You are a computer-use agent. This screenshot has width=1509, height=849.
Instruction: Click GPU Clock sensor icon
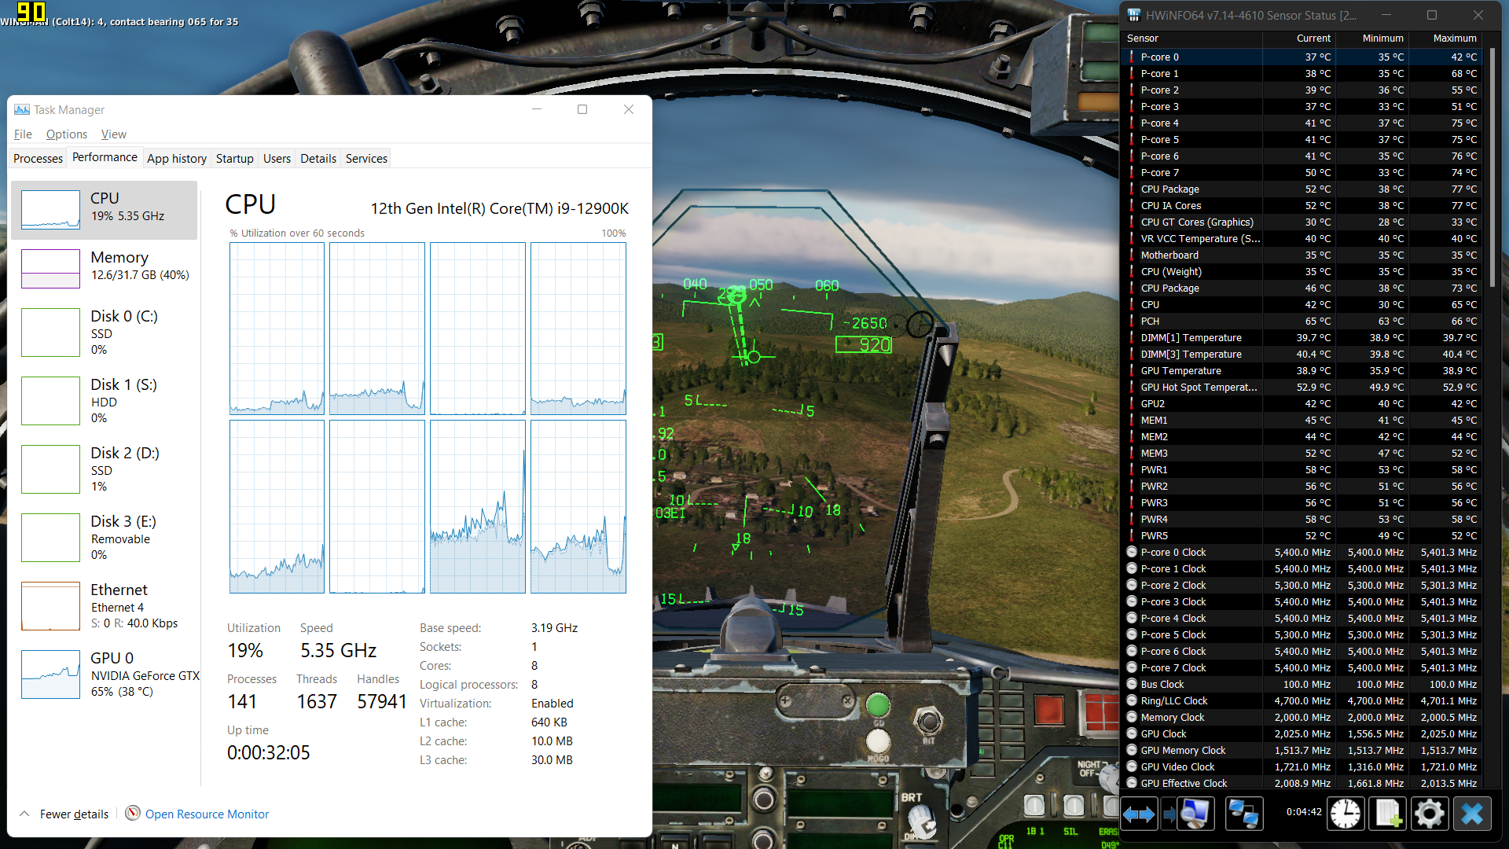pos(1132,733)
